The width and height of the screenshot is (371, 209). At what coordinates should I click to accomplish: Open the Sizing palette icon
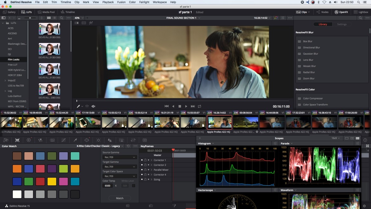click(x=133, y=140)
